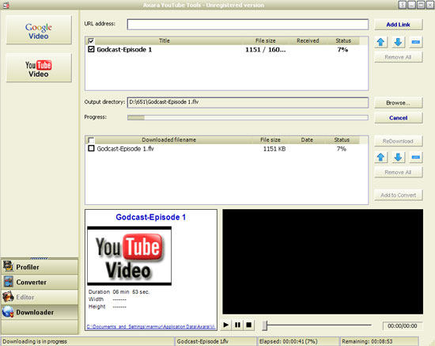Image resolution: width=435 pixels, height=346 pixels.
Task: Click the lower Remove All button
Action: (398, 172)
